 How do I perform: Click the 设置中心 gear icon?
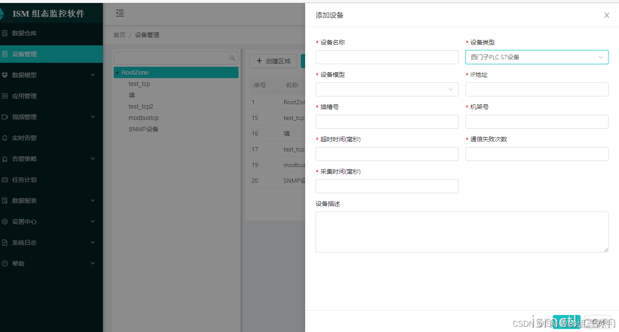click(x=5, y=222)
